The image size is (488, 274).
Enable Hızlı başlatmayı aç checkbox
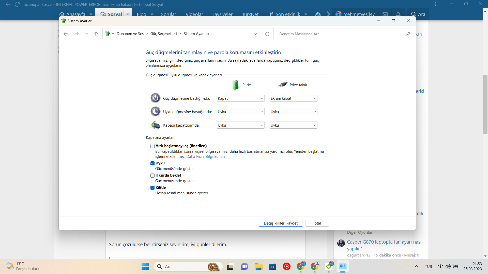[152, 146]
